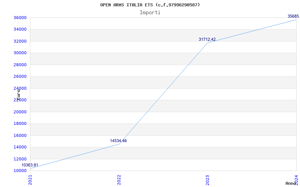Click the 35685 data label at top right
The height and width of the screenshot is (187, 300).
point(294,16)
